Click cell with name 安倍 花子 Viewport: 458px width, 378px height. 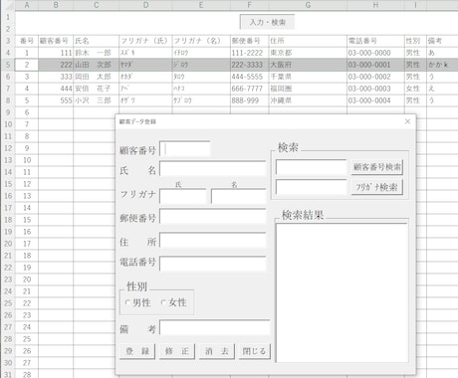pos(96,89)
